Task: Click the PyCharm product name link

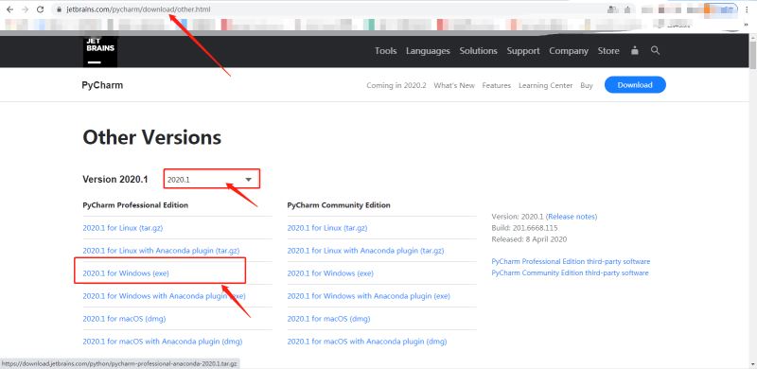Action: click(x=102, y=85)
